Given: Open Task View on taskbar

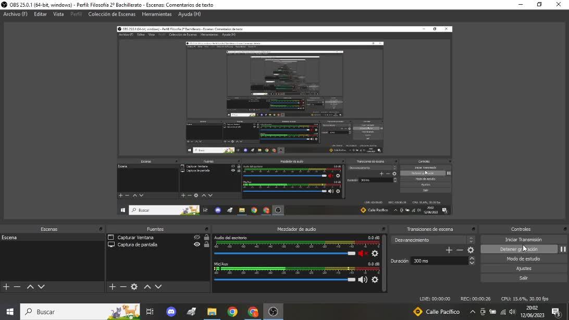Looking at the screenshot, I should click(150, 312).
